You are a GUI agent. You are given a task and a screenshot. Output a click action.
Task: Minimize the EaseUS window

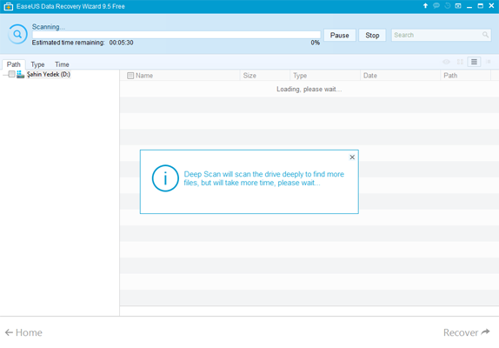pyautogui.click(x=469, y=6)
